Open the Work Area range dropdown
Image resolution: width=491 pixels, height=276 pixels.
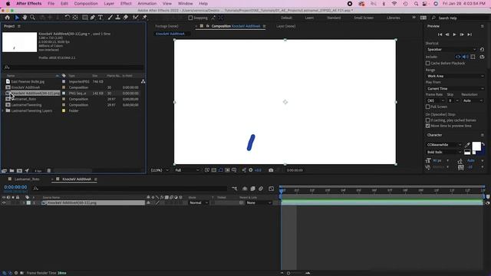point(455,76)
